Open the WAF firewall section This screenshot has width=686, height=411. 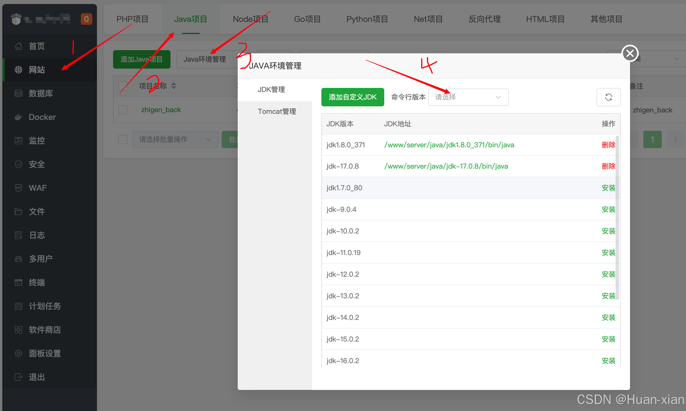(37, 188)
